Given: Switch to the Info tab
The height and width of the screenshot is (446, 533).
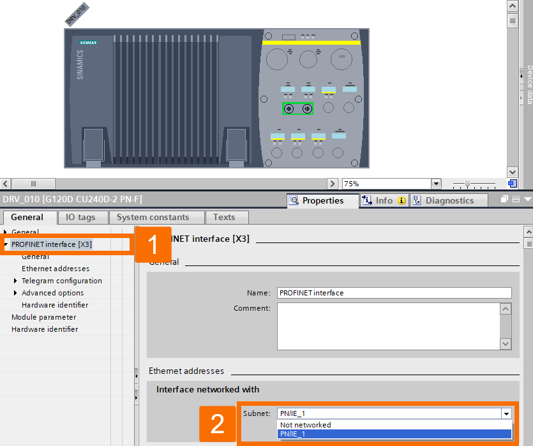Looking at the screenshot, I should [384, 200].
